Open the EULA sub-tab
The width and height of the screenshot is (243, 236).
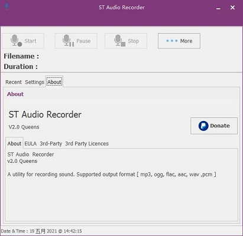coord(31,144)
